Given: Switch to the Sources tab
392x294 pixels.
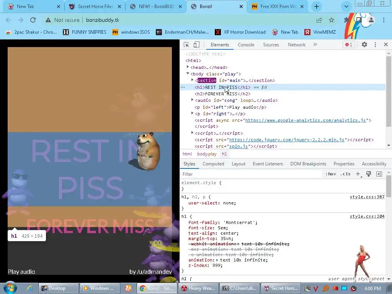Looking at the screenshot, I should [271, 45].
